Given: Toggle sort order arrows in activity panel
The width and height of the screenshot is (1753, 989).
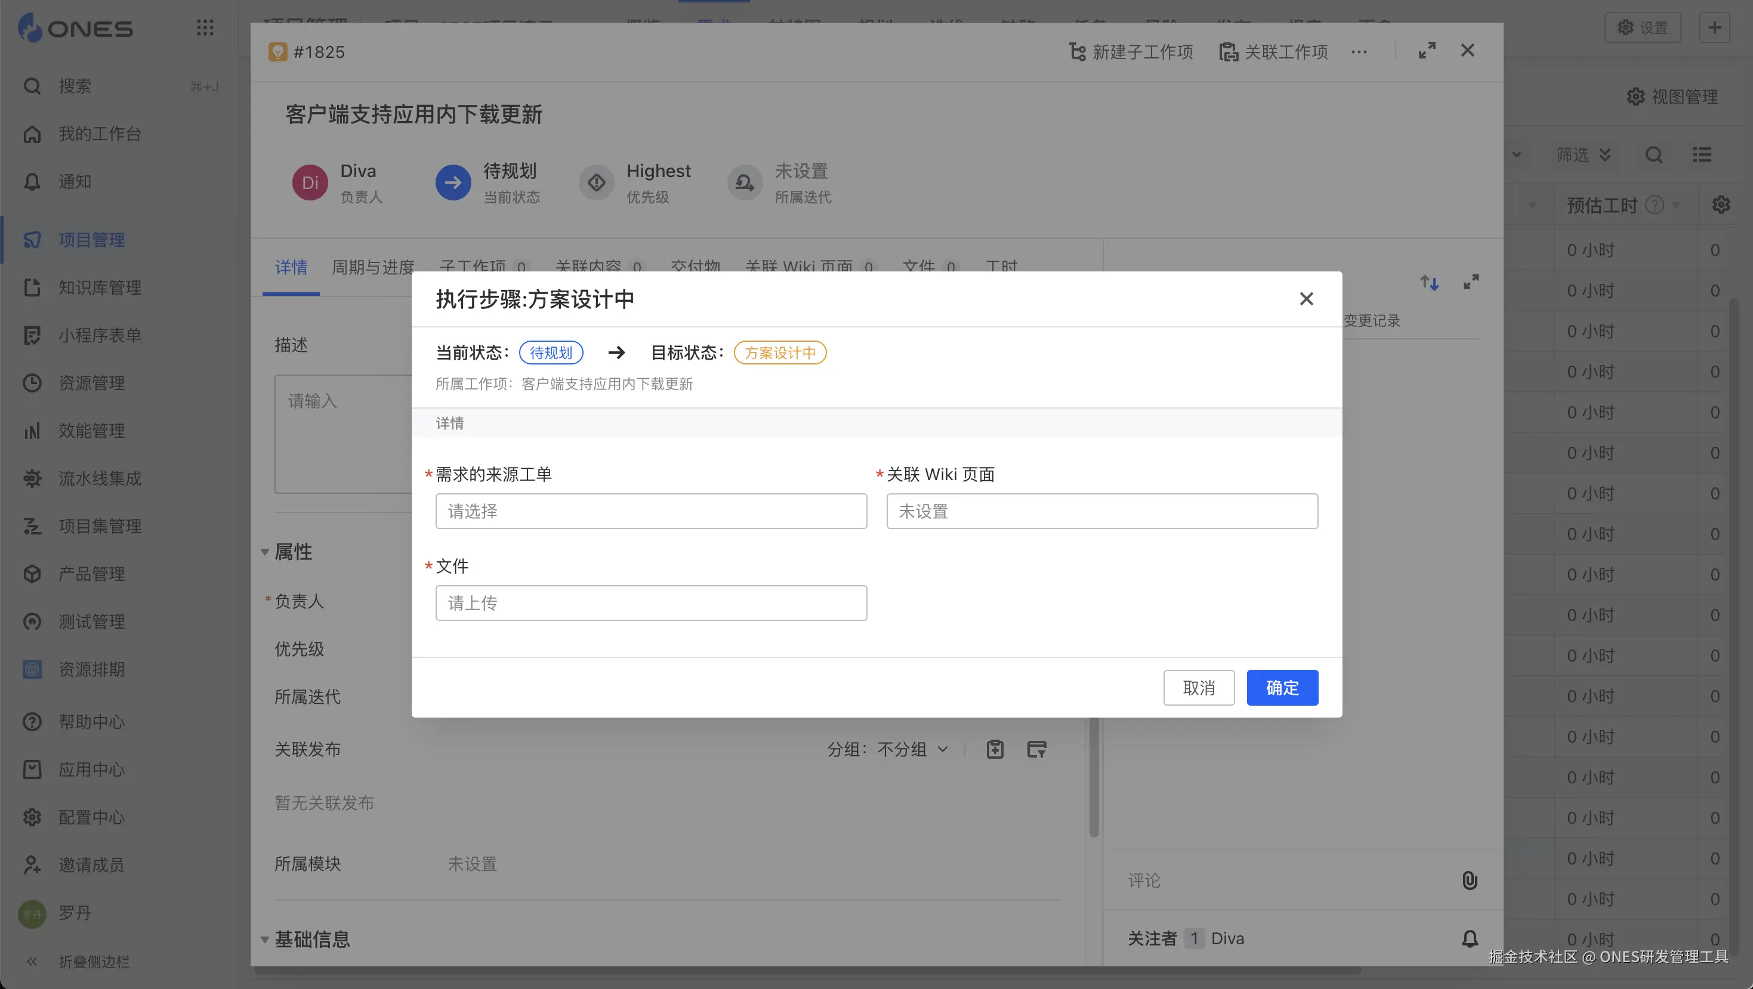Looking at the screenshot, I should click(1428, 282).
